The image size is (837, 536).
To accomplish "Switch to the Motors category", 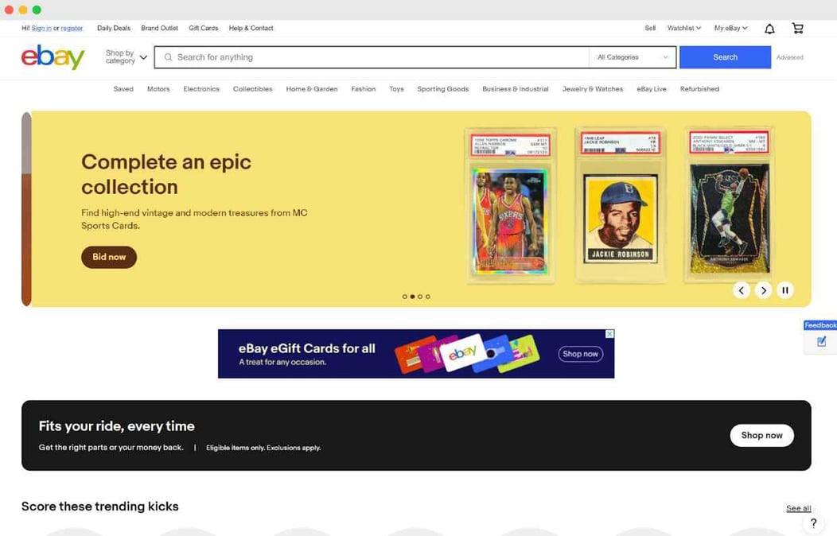I will [x=158, y=88].
